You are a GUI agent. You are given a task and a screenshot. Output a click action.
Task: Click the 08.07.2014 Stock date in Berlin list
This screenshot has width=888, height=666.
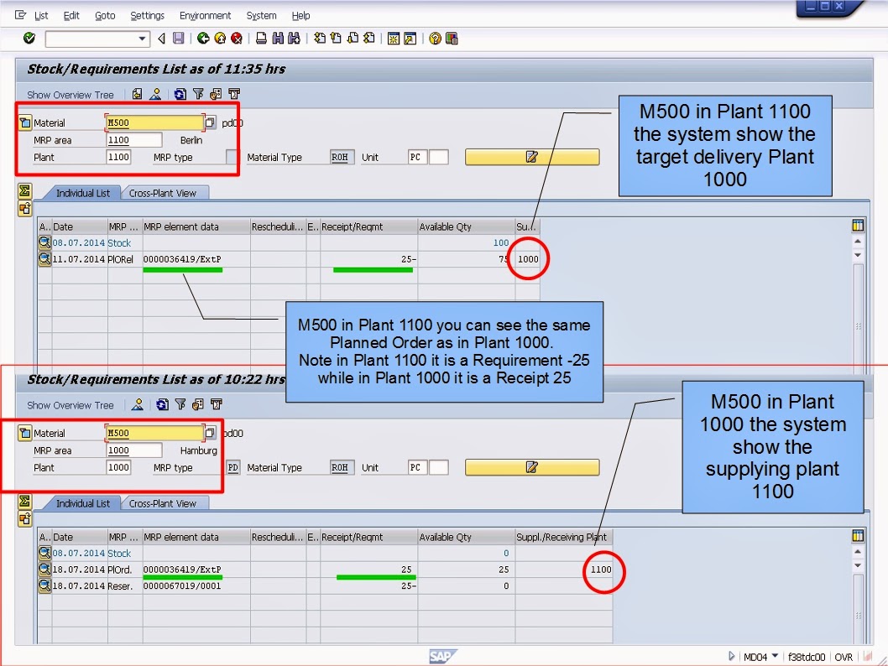[x=79, y=242]
